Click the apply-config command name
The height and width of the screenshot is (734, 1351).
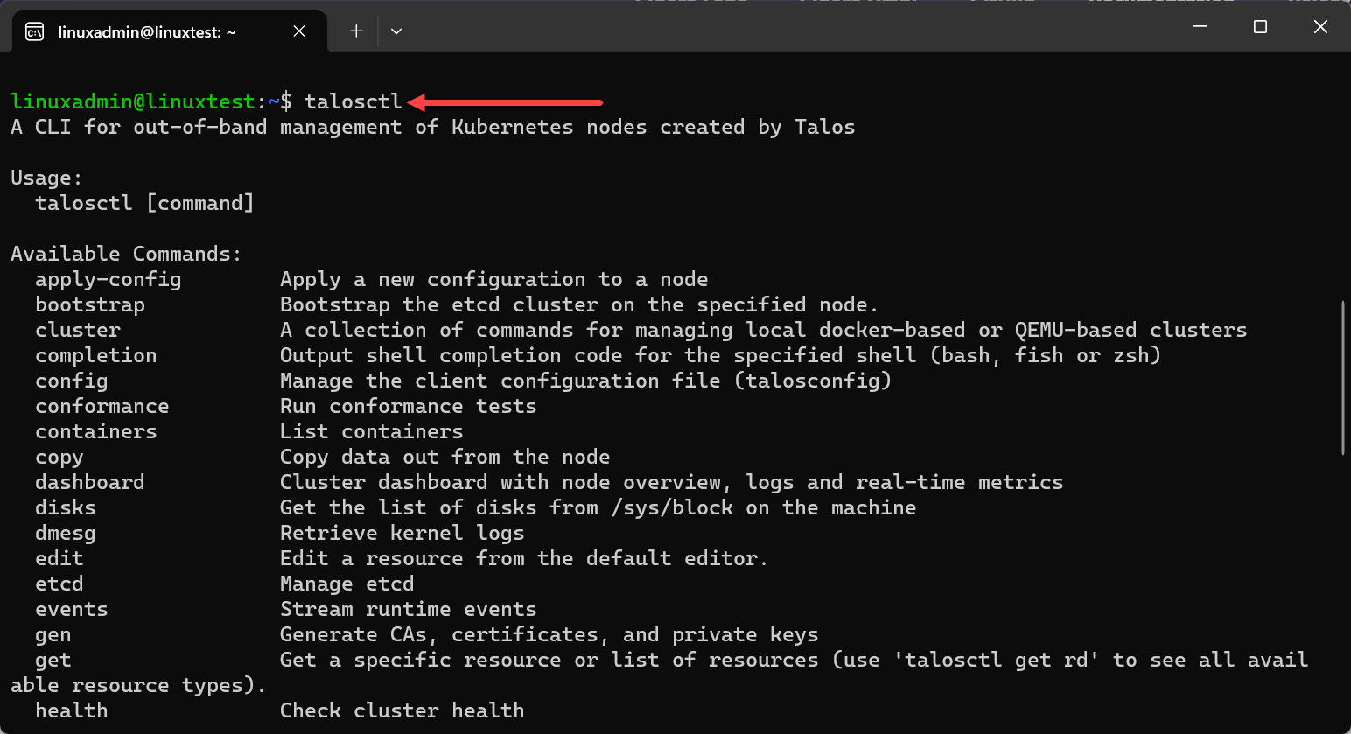pyautogui.click(x=108, y=279)
